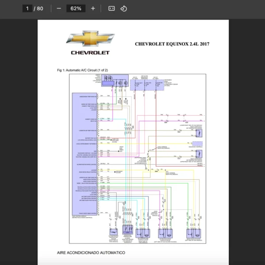This screenshot has width=265, height=265.
Task: Click the caption 'Fig 1: Automatic A/C Circuit (1 of 2)'
Action: coord(83,70)
